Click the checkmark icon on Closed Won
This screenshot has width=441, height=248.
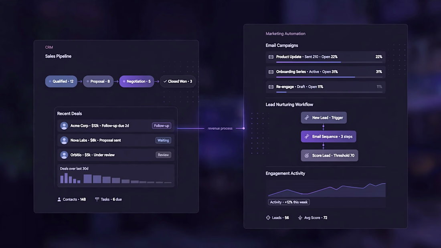165,82
